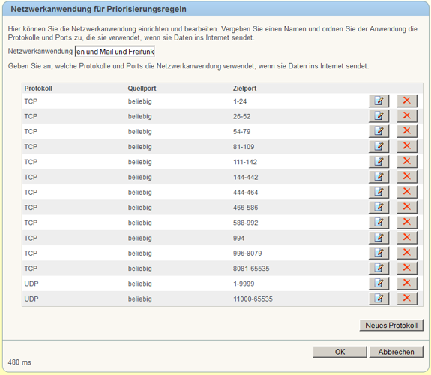Edit the UDP 1-9999 rule

pyautogui.click(x=379, y=283)
